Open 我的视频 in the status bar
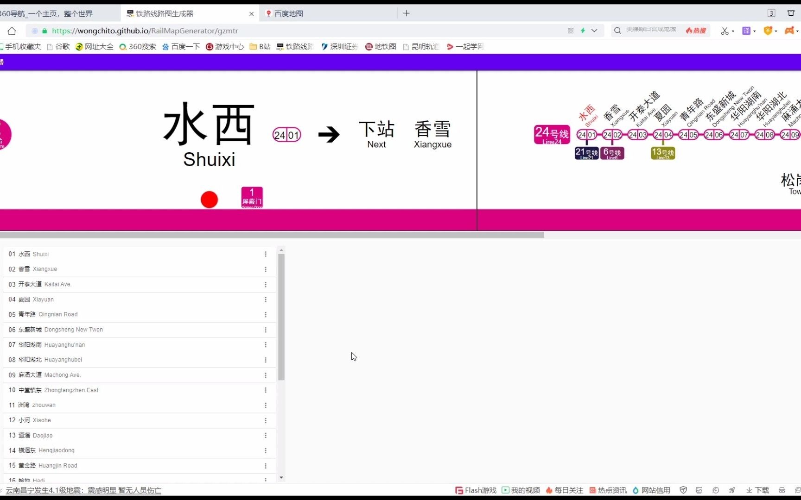 [521, 490]
